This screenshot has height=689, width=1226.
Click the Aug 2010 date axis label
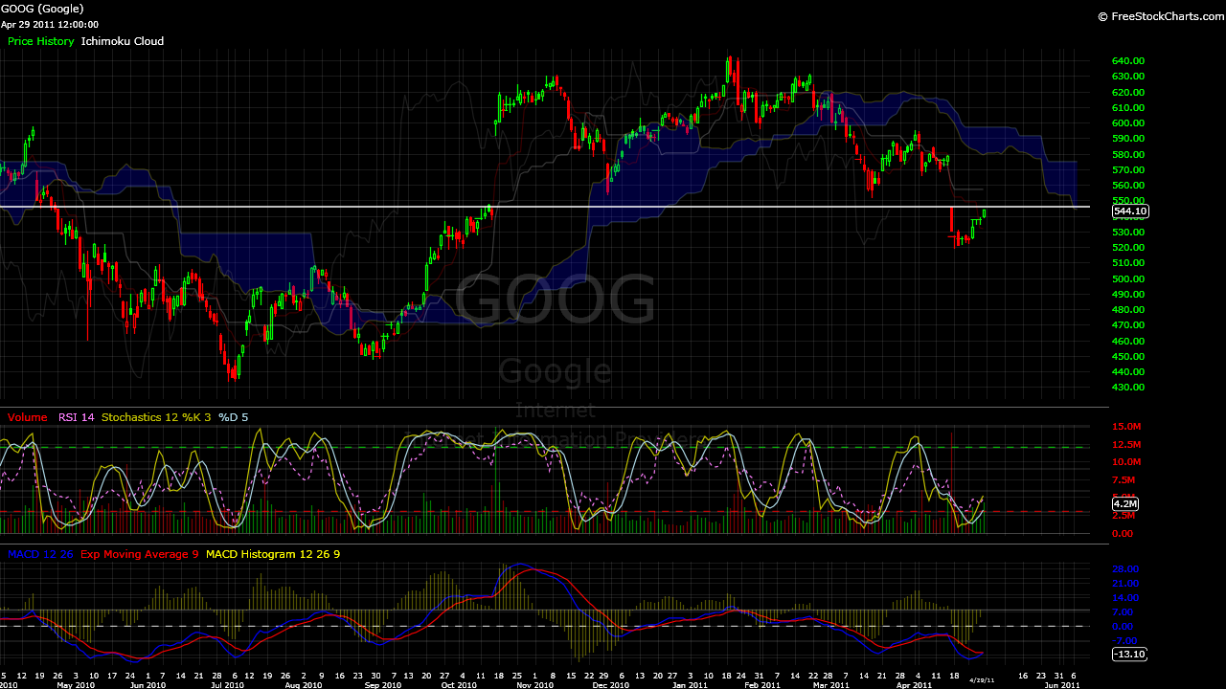click(304, 685)
